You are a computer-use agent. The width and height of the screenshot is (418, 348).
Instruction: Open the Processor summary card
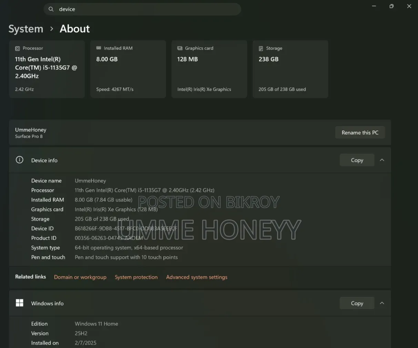(x=47, y=69)
